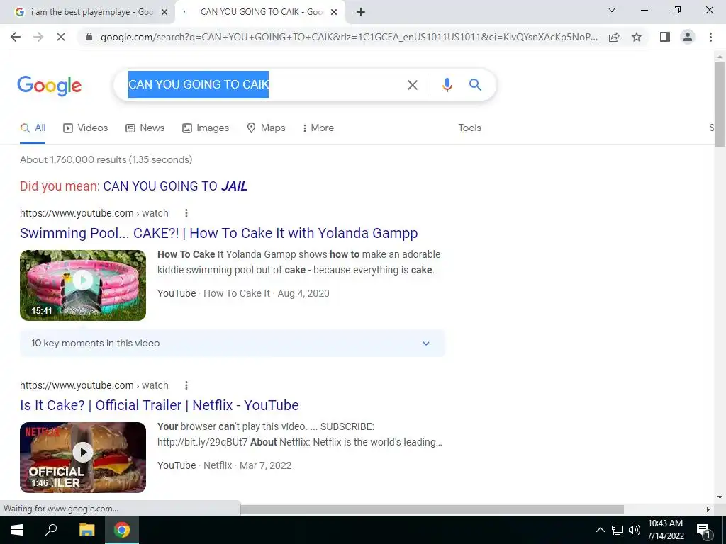726x544 pixels.
Task: Click the vertical scrollbar thumb
Action: [x=720, y=104]
